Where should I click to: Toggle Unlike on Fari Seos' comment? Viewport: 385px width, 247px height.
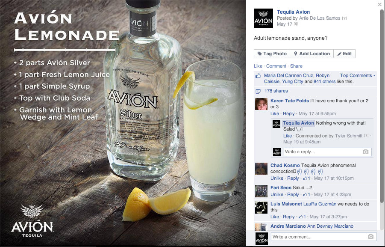[277, 194]
